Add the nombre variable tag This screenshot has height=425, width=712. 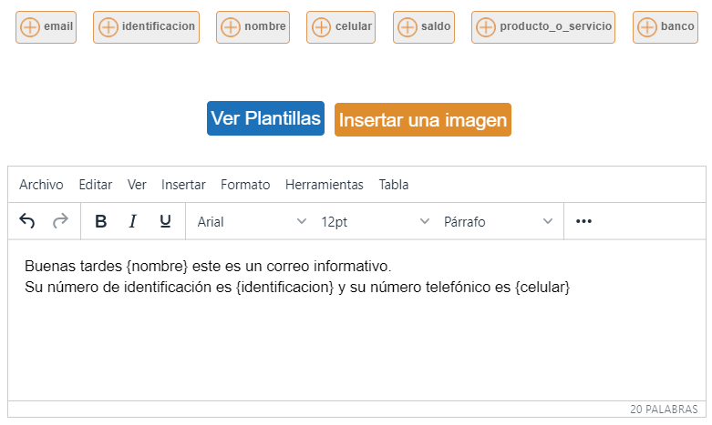253,27
